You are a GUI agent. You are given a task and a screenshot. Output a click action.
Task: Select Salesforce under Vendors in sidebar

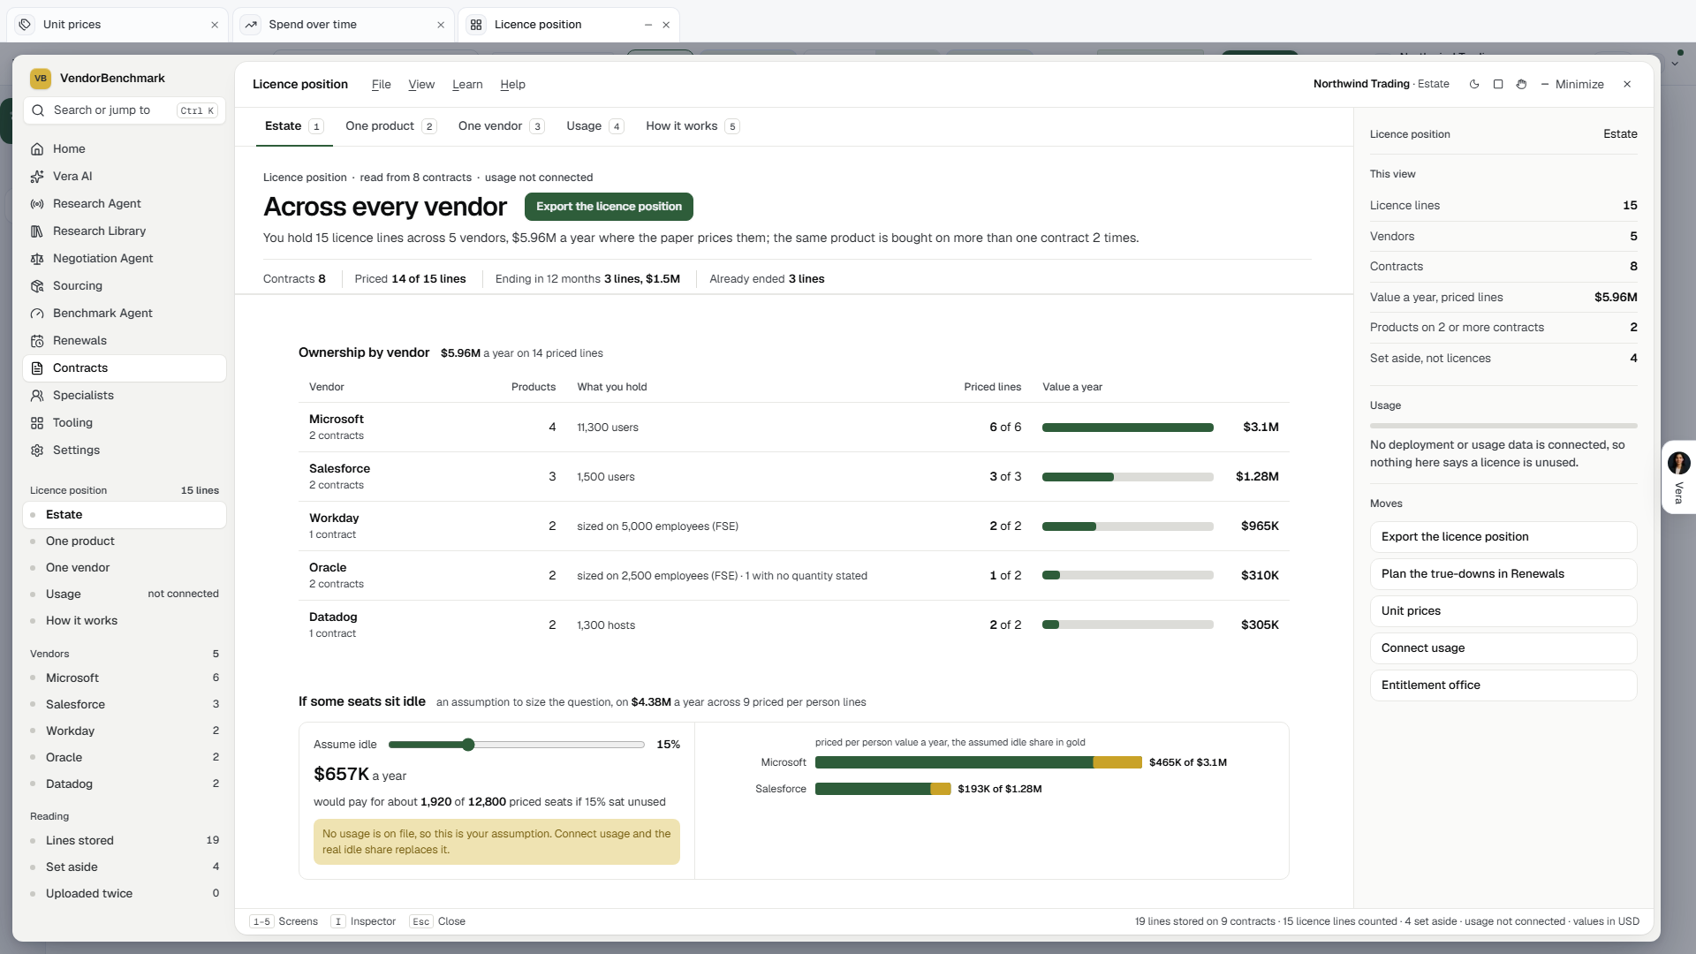(x=124, y=705)
